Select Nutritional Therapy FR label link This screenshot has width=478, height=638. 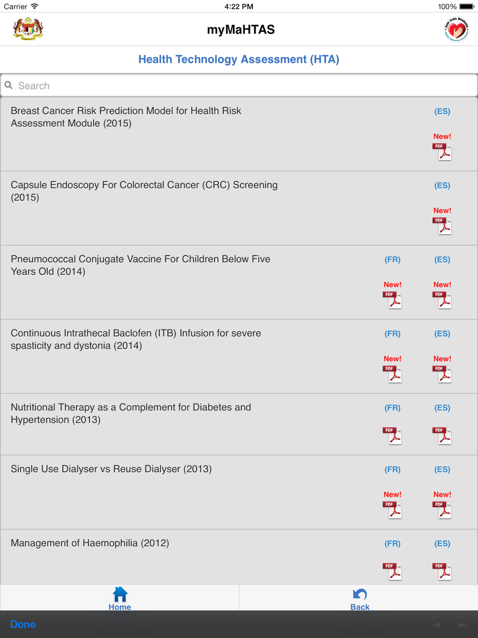click(x=392, y=407)
